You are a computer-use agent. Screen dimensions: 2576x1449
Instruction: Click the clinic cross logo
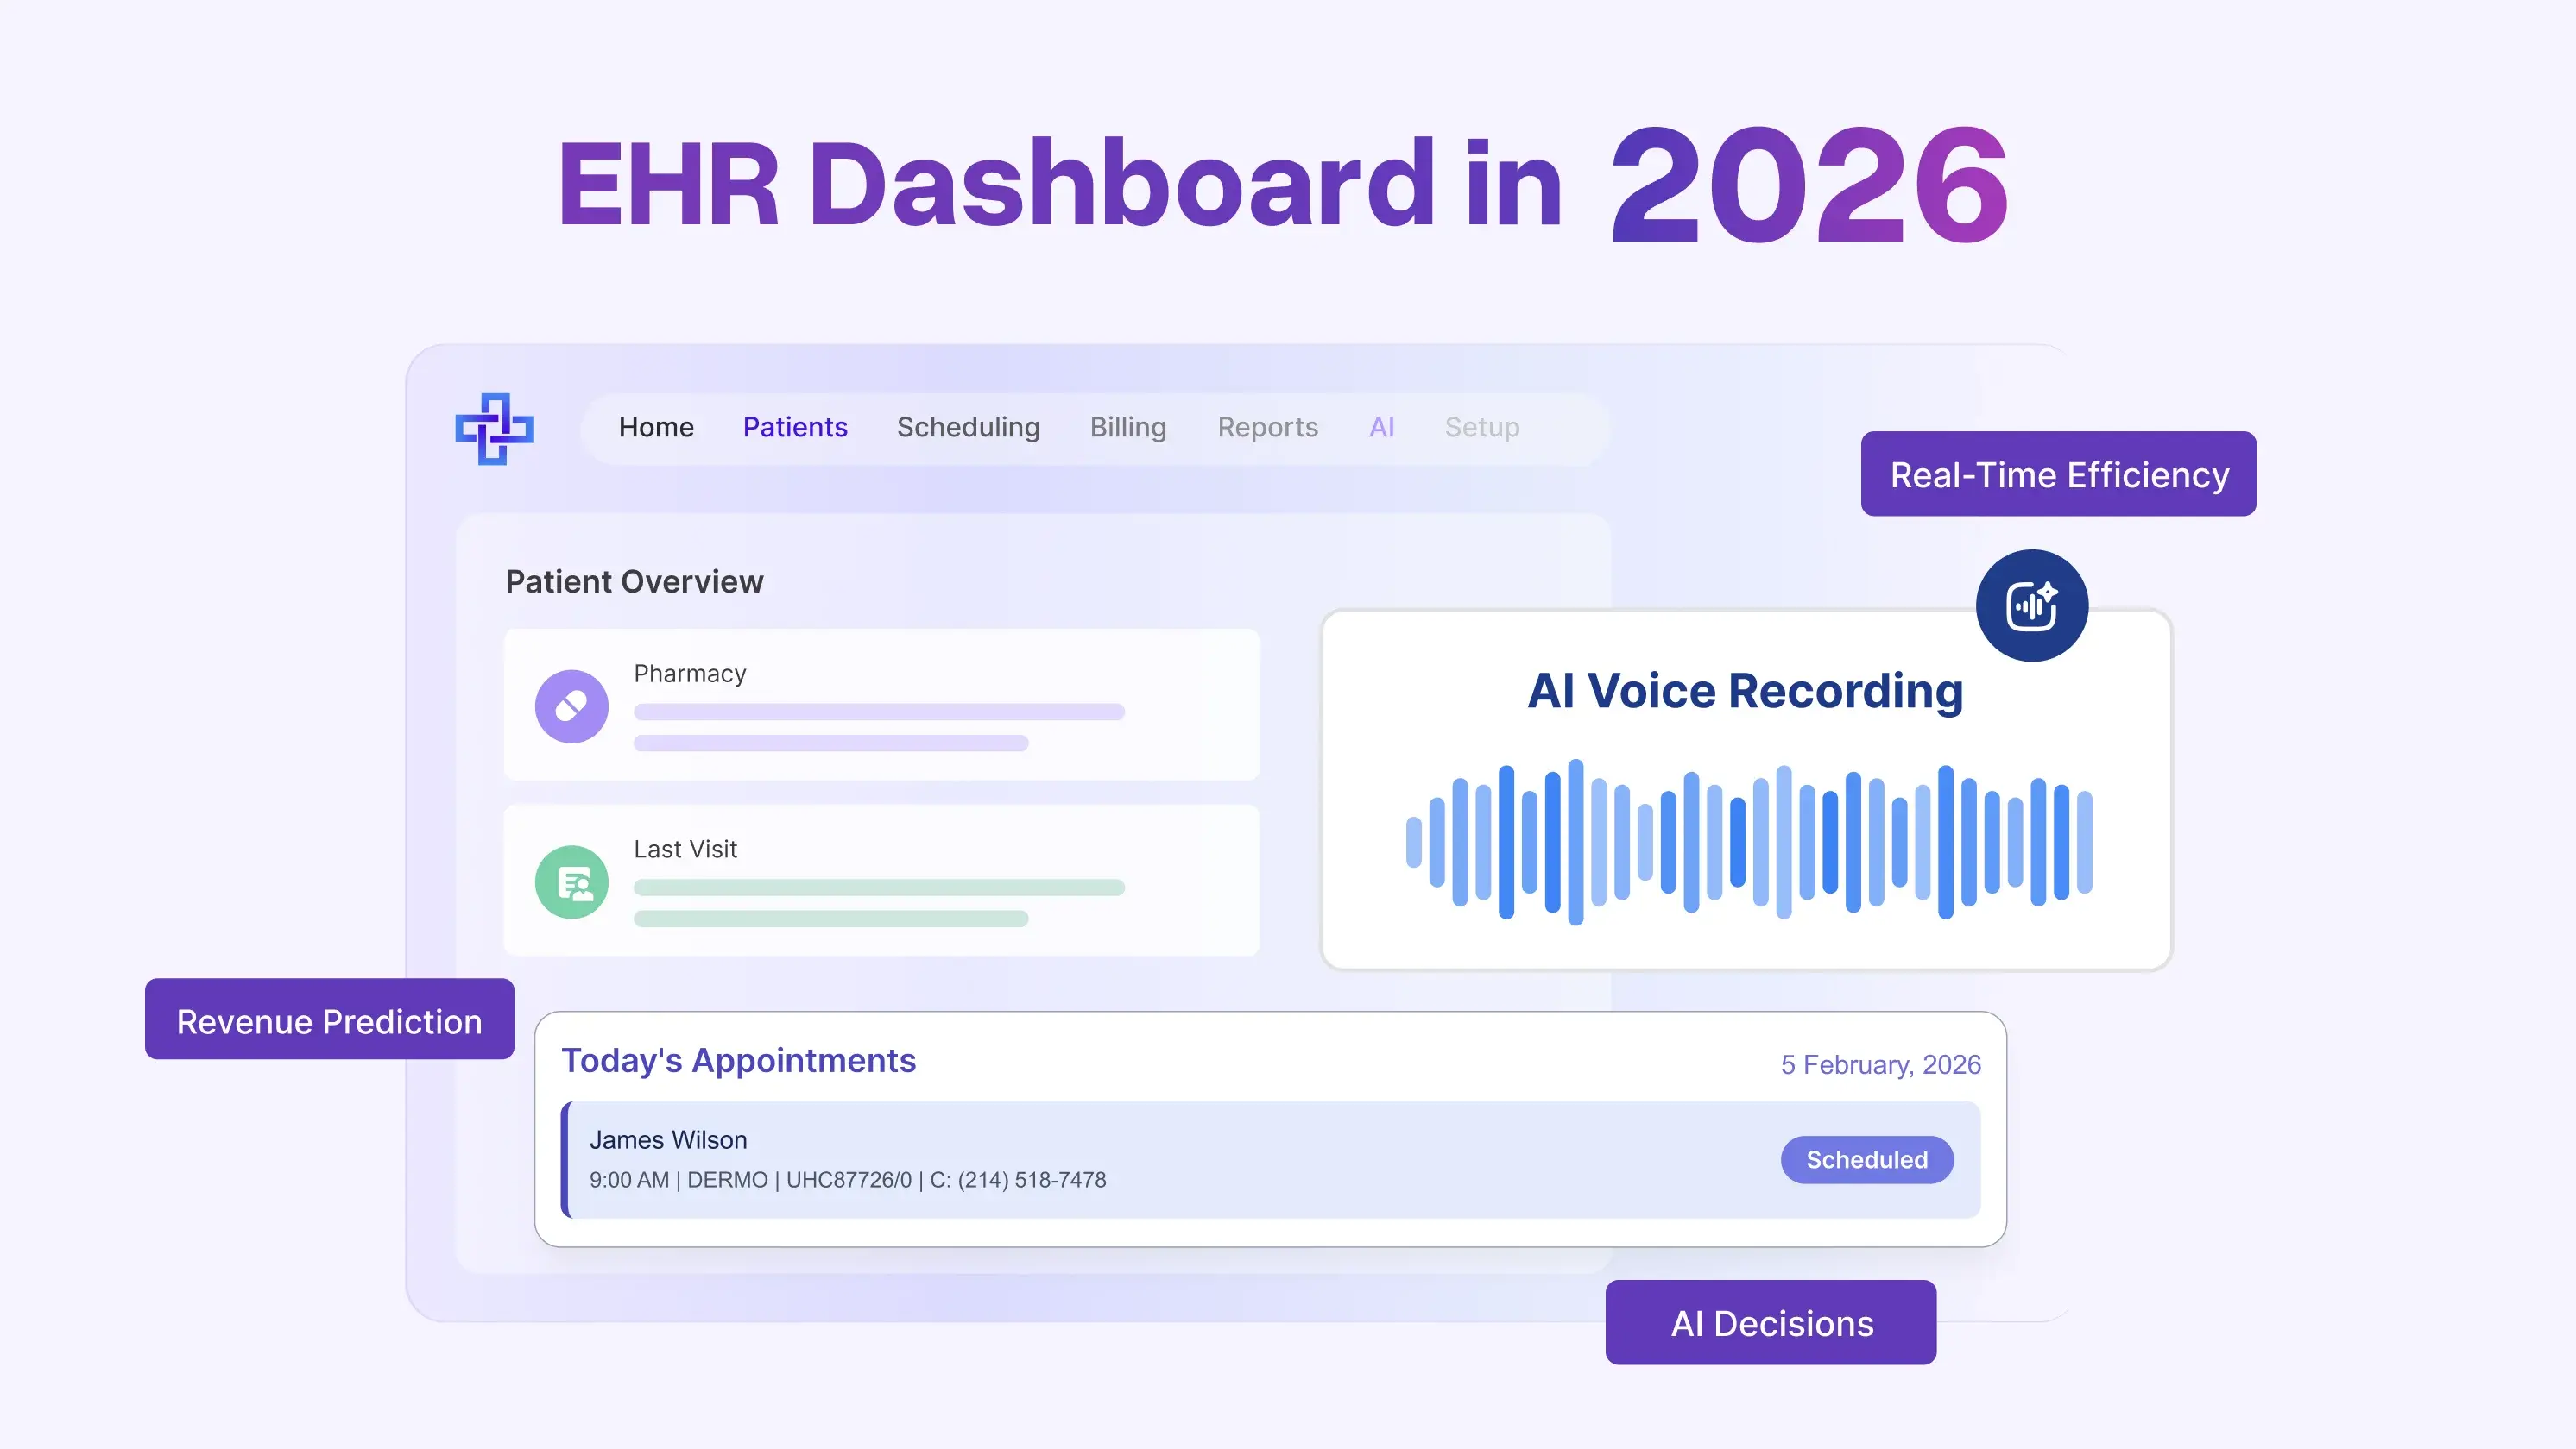click(494, 430)
